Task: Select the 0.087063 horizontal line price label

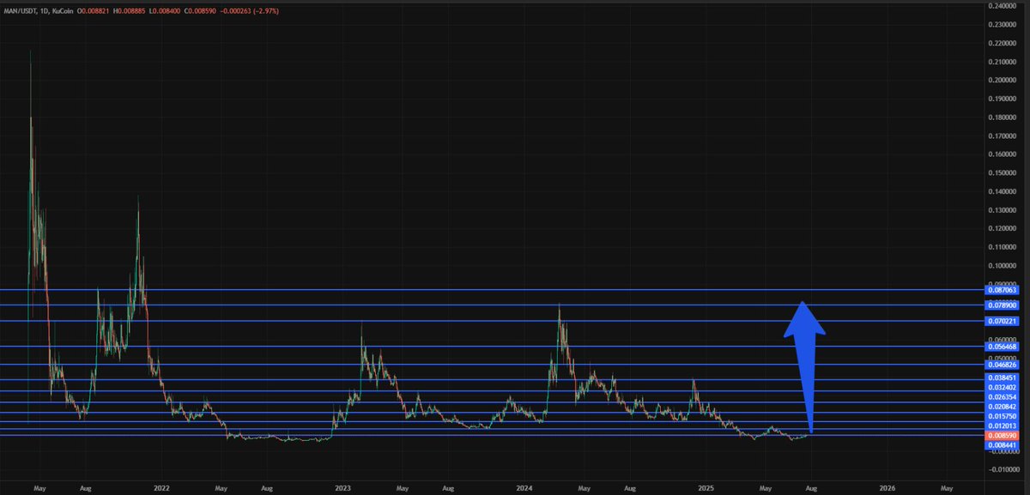Action: (x=1003, y=290)
